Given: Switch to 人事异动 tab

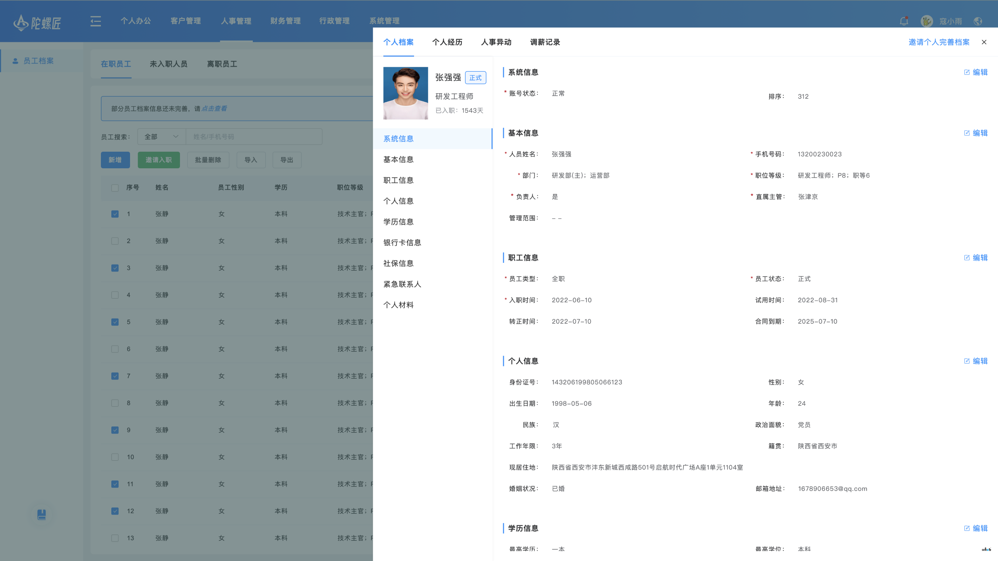Looking at the screenshot, I should click(x=496, y=42).
